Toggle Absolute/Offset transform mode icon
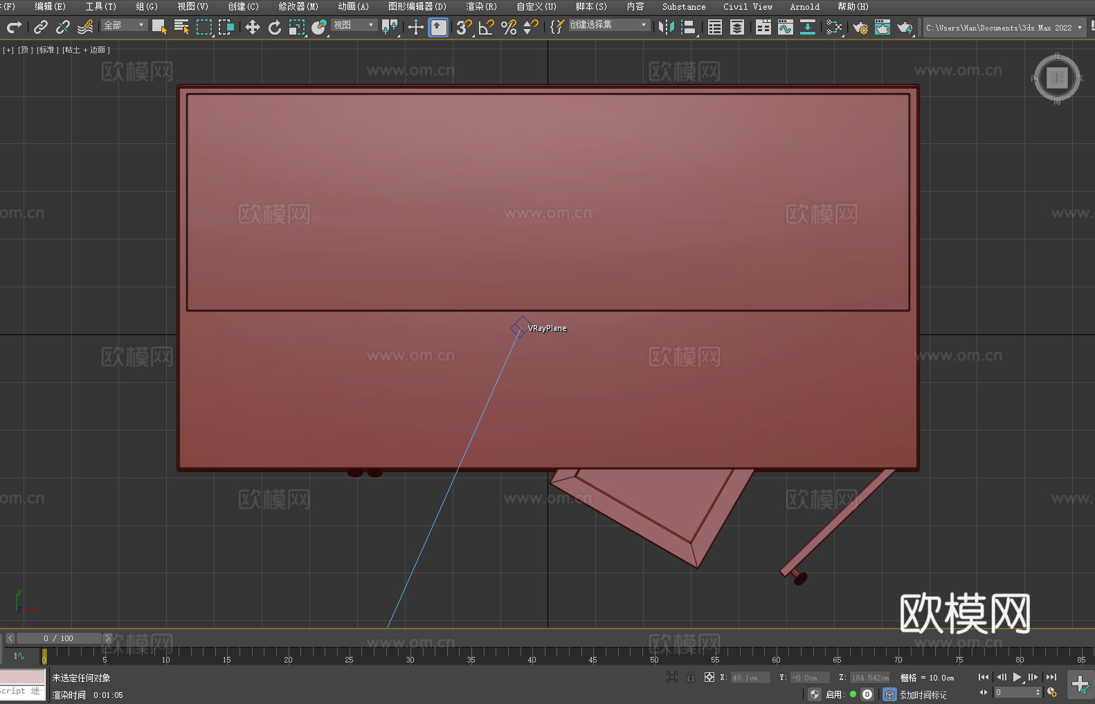 click(709, 677)
